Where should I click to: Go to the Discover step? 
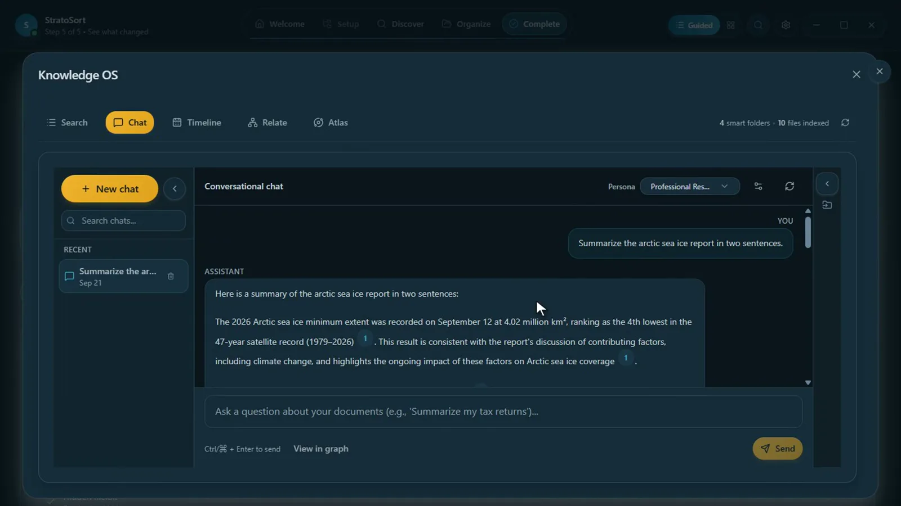click(x=400, y=24)
